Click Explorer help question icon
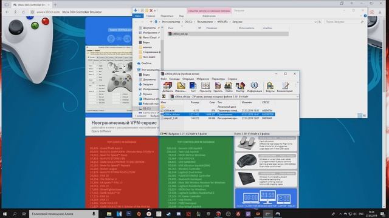 [x=365, y=16]
